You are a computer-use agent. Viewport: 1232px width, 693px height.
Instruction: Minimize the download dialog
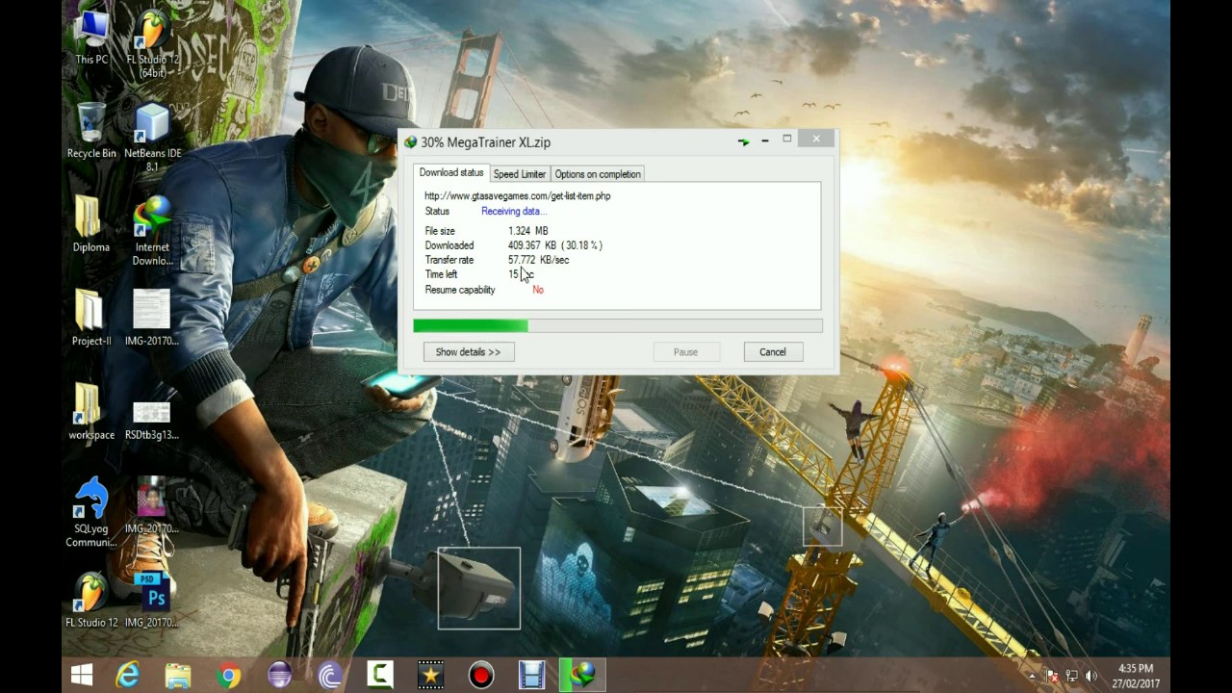coord(765,141)
